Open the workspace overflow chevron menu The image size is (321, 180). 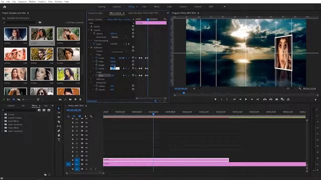coord(224,6)
